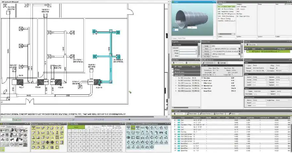292x153 pixels.
Task: Expand the Fab Labor cost row
Action: click(203, 78)
